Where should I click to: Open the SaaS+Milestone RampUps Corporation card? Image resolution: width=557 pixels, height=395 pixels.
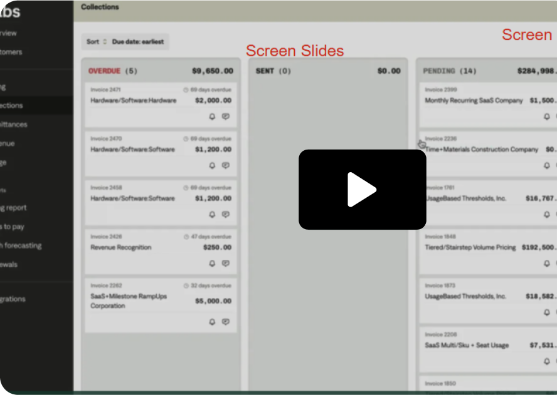(161, 305)
